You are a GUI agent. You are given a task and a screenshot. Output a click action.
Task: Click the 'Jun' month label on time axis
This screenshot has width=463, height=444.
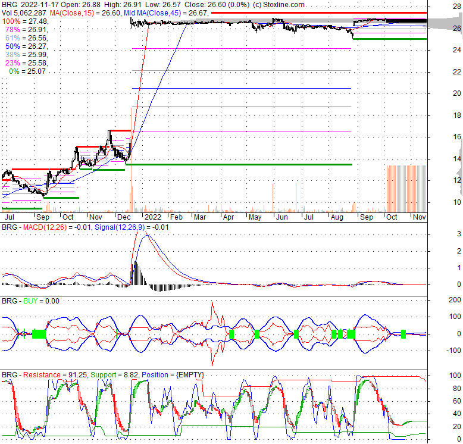(x=281, y=217)
